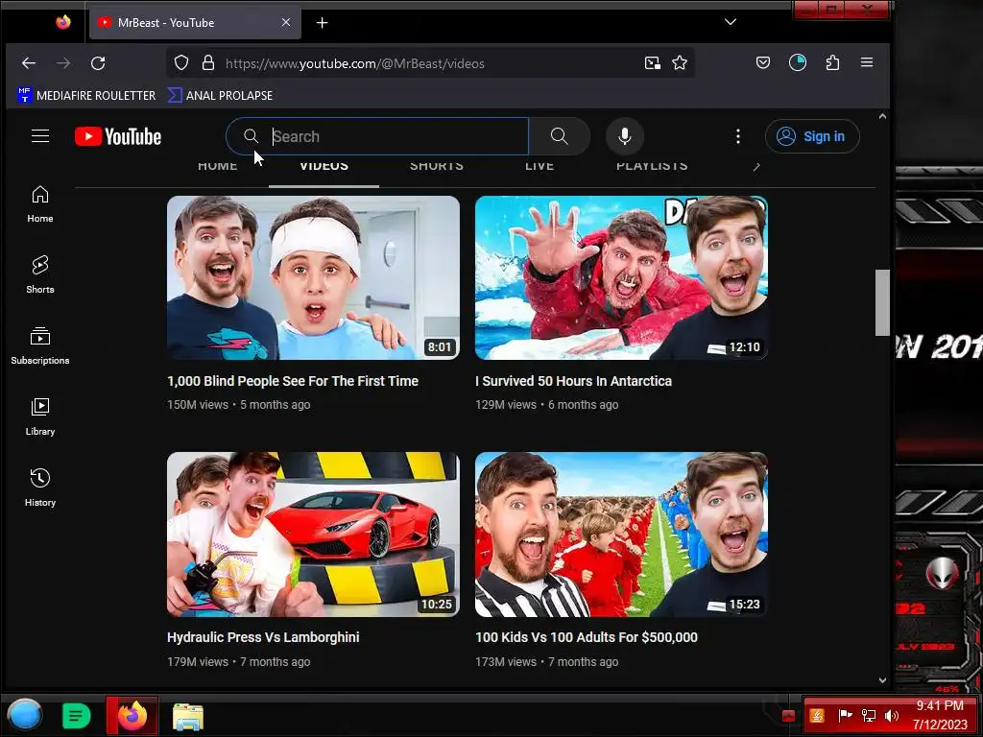Go back with the browser back arrow
Image resolution: width=983 pixels, height=737 pixels.
coord(29,63)
